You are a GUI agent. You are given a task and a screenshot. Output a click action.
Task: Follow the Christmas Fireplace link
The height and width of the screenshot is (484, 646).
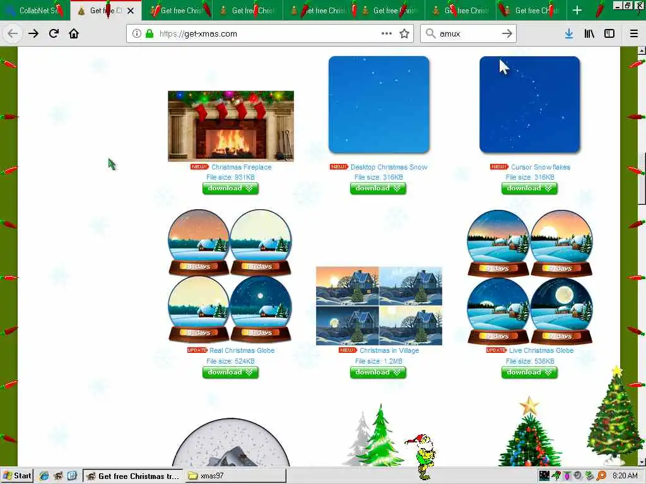pyautogui.click(x=242, y=167)
